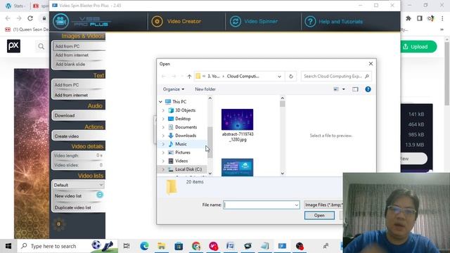Click the gear icon at sidebar bottom
This screenshot has height=253, width=450.
pyautogui.click(x=59, y=223)
